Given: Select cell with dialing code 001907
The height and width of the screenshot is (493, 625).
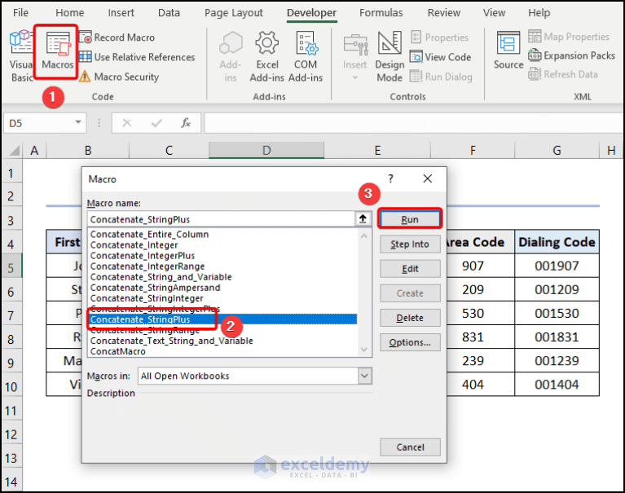Looking at the screenshot, I should pyautogui.click(x=557, y=266).
